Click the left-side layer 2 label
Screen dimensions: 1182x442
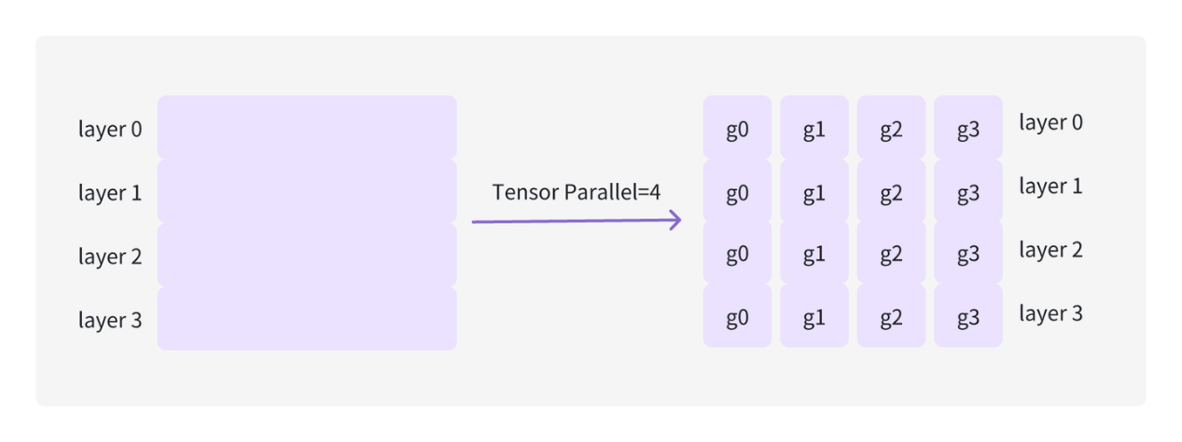pos(110,256)
